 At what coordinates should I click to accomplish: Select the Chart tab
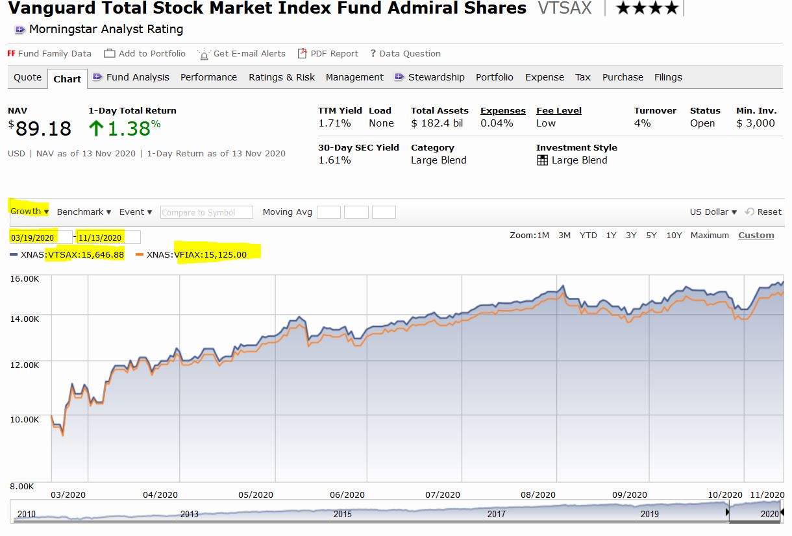tap(67, 79)
